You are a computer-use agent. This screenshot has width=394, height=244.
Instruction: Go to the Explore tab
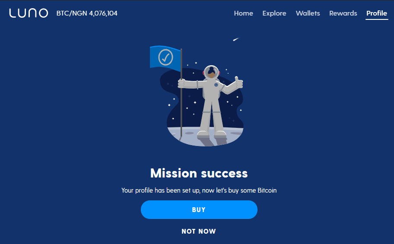point(274,13)
